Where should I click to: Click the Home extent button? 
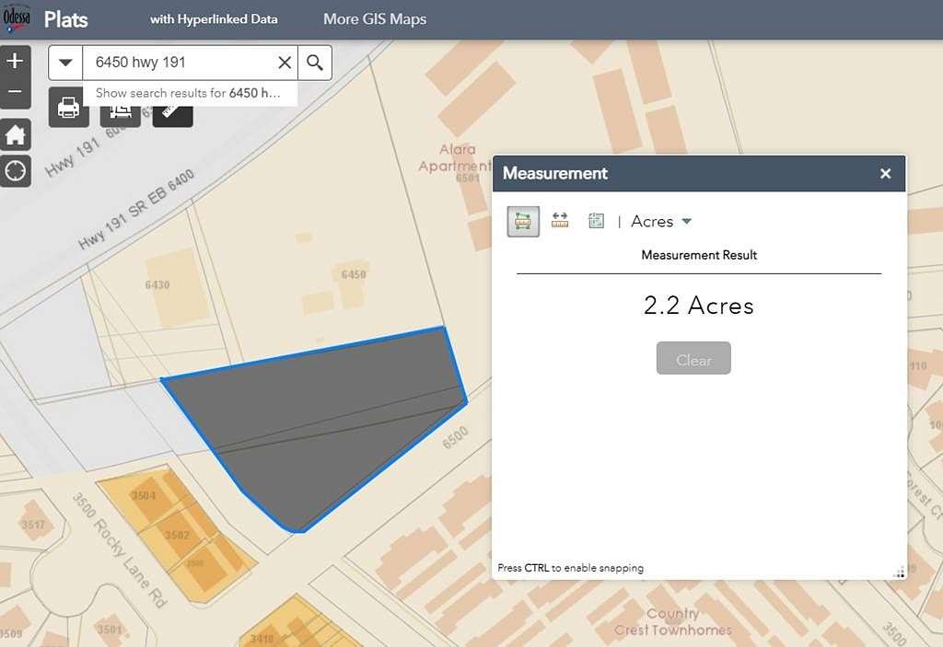coord(15,134)
